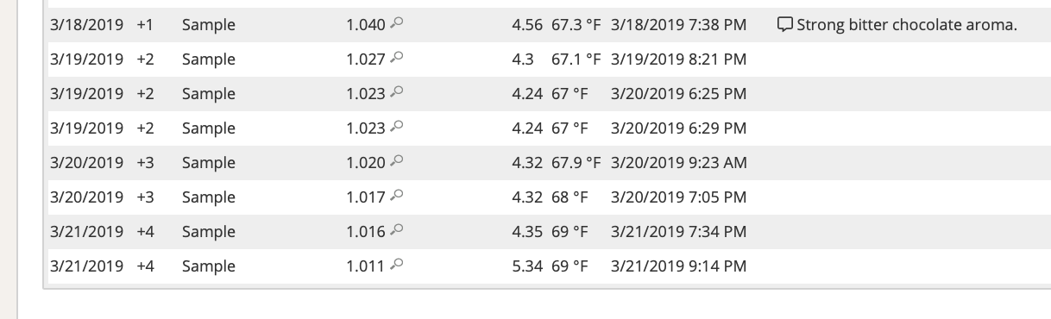This screenshot has width=1051, height=319.
Task: Click the 67.1 °F temperature reading
Action: tap(575, 59)
